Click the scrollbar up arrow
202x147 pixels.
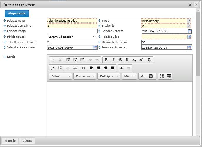(x=198, y=10)
